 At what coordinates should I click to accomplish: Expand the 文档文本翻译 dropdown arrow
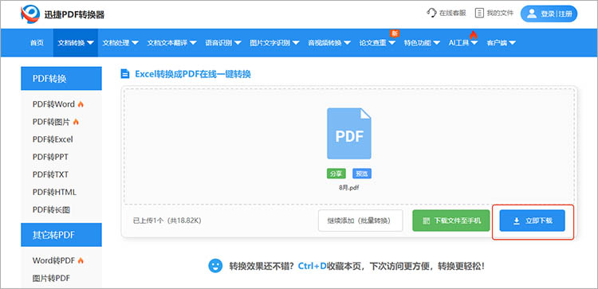tap(193, 43)
